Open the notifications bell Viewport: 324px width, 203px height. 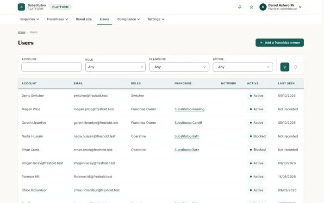(240, 7)
